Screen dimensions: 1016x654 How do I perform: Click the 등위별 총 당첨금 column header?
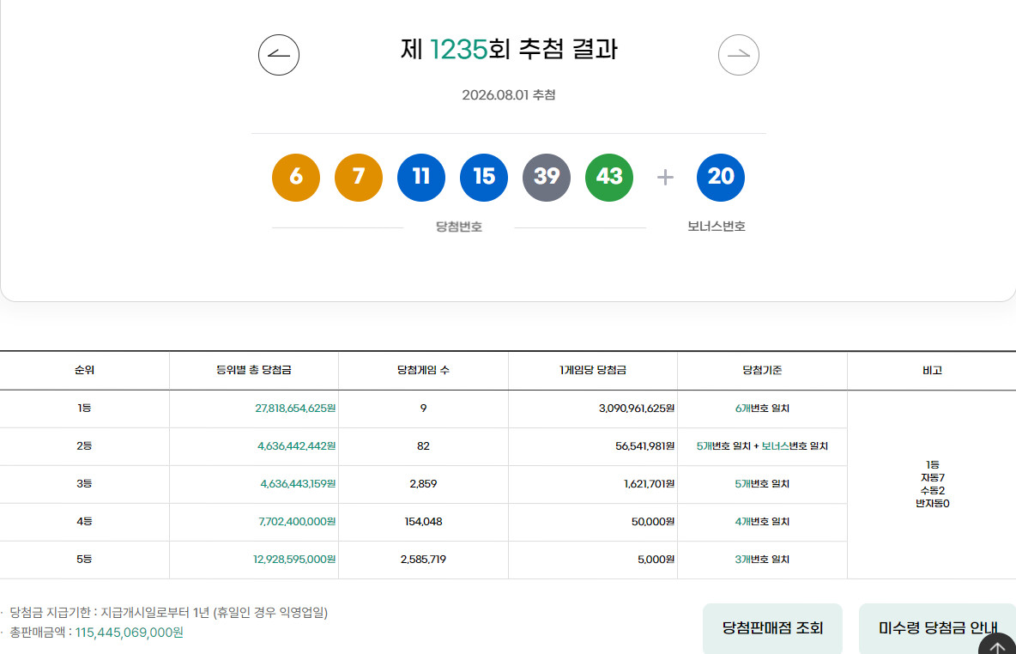coord(254,370)
